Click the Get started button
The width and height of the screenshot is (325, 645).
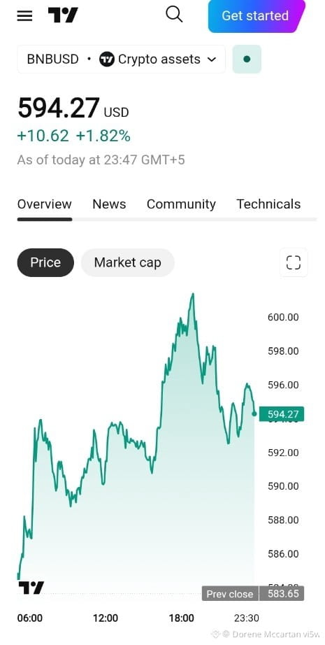(x=255, y=15)
